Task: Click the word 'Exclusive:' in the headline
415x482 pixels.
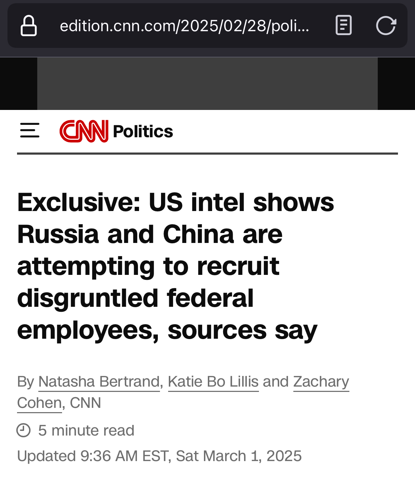Action: [79, 203]
